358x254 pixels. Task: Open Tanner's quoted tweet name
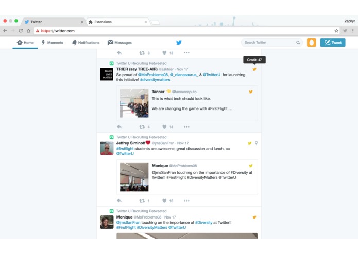tap(158, 92)
